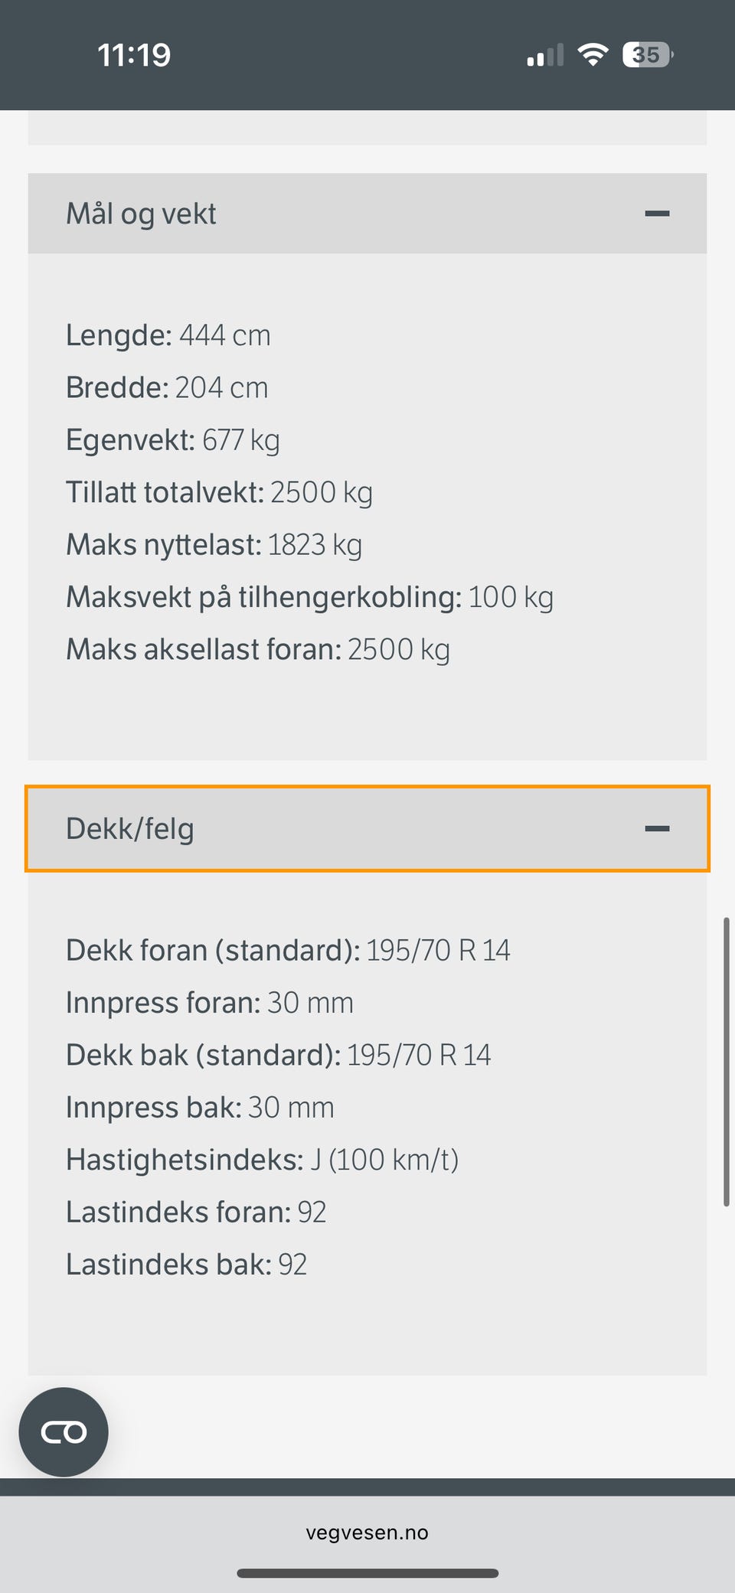This screenshot has width=735, height=1593.
Task: Select the Lengde 444 cm text
Action: [x=168, y=335]
